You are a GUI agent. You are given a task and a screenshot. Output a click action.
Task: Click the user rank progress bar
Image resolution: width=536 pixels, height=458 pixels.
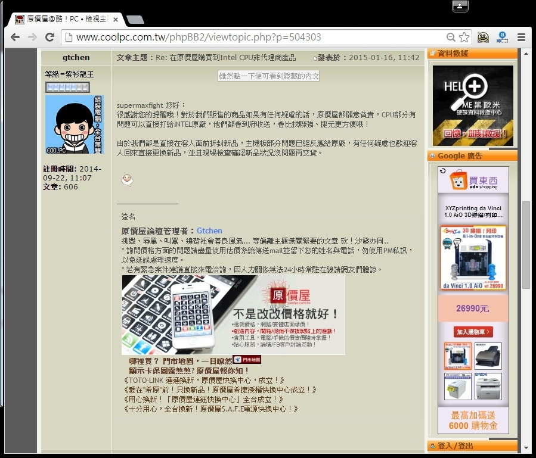(x=68, y=88)
